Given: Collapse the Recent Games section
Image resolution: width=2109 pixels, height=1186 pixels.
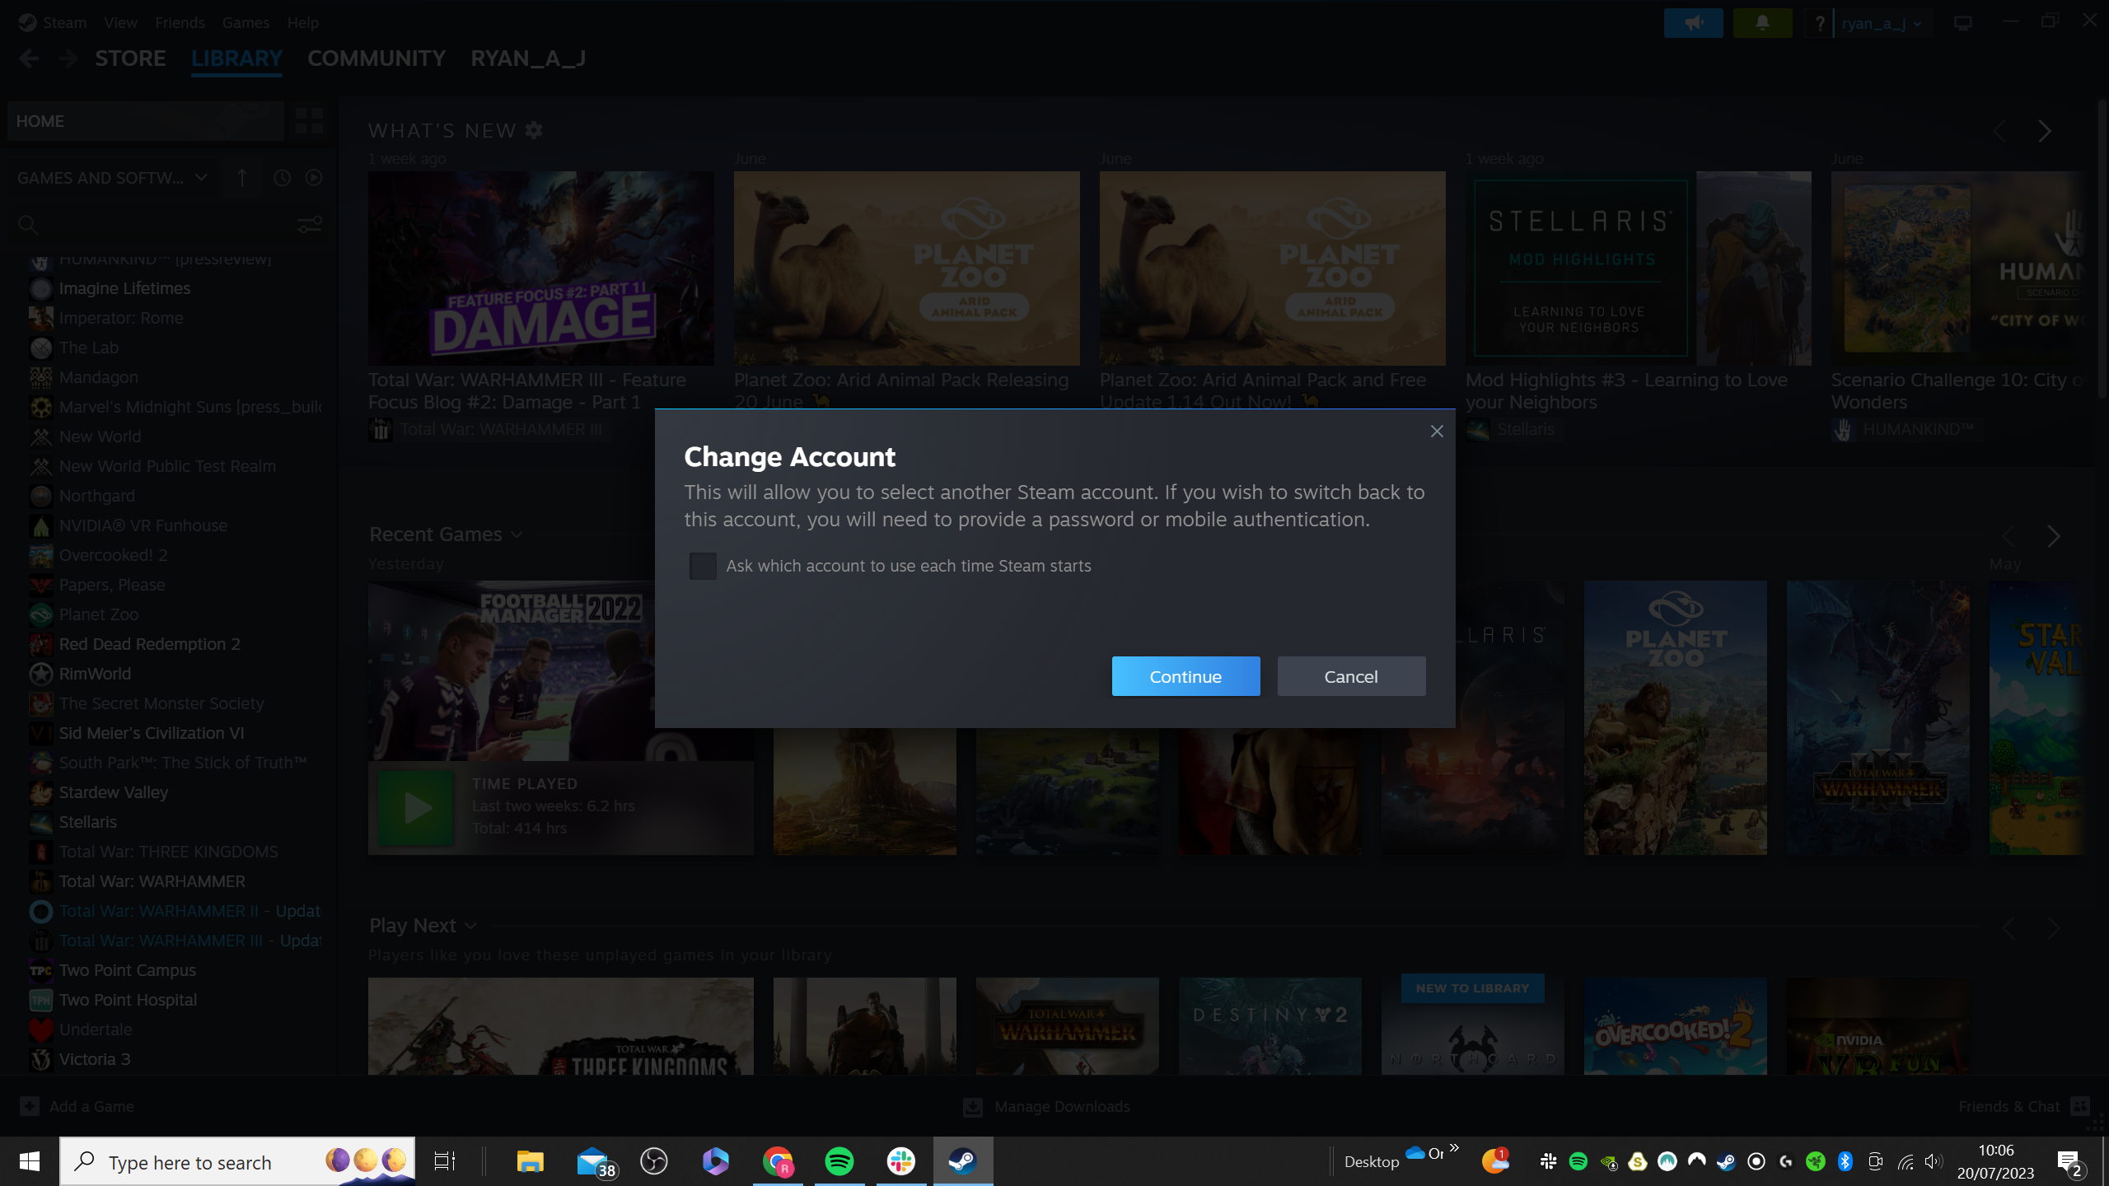Looking at the screenshot, I should [517, 534].
